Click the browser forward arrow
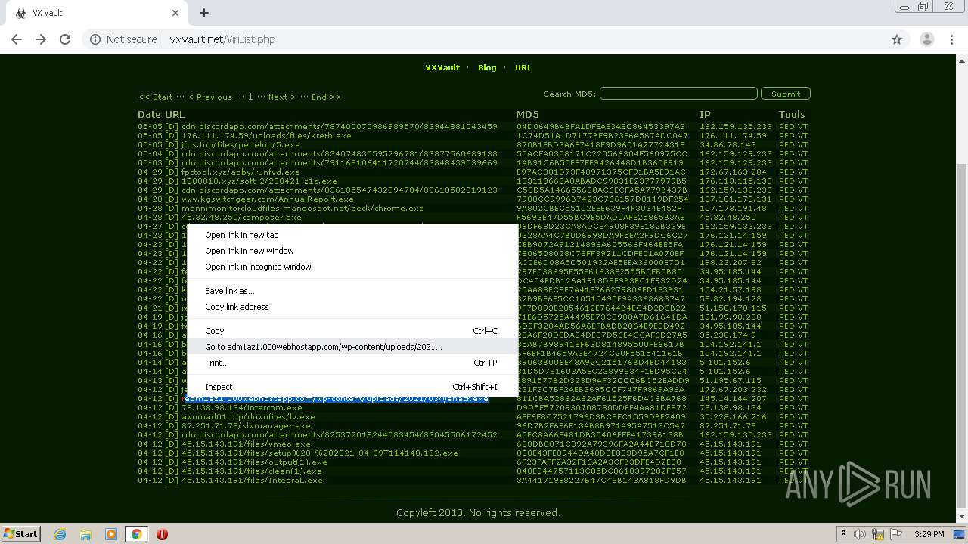Image resolution: width=968 pixels, height=544 pixels. coord(41,39)
